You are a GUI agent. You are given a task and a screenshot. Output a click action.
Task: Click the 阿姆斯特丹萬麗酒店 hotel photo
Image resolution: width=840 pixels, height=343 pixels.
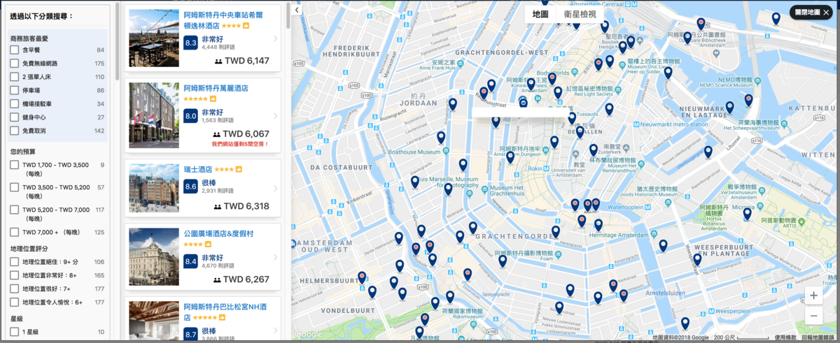click(x=154, y=116)
